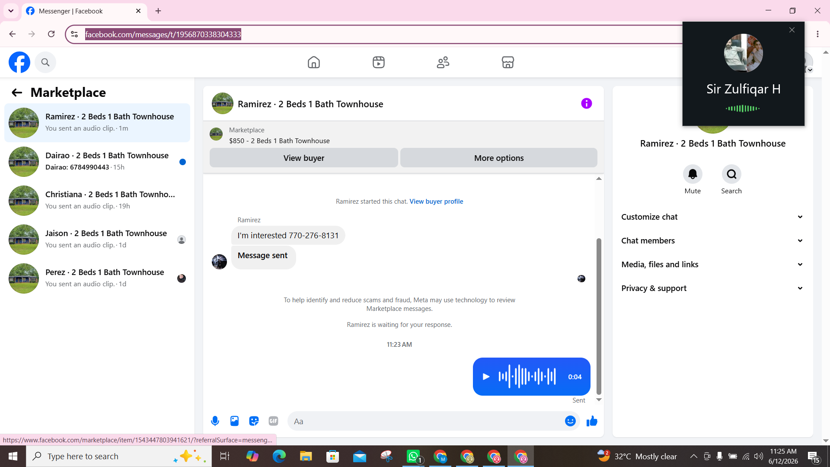The width and height of the screenshot is (830, 467).
Task: Choose a sticker
Action: (x=254, y=421)
